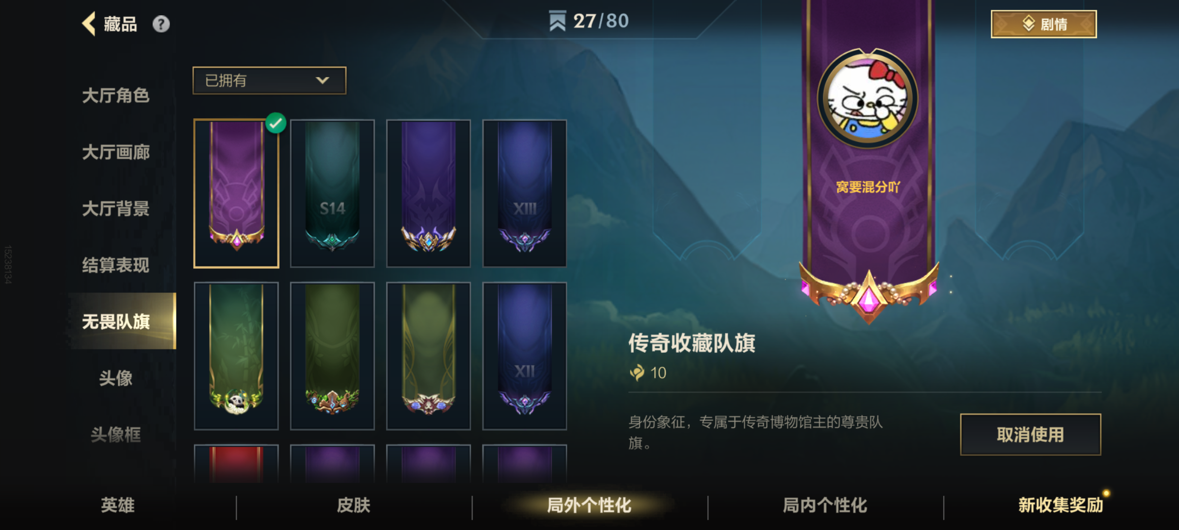Click the 取消使用 button
Image resolution: width=1179 pixels, height=530 pixels.
[1031, 434]
